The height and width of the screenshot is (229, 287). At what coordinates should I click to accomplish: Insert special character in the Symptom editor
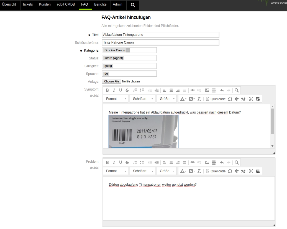pos(230,99)
